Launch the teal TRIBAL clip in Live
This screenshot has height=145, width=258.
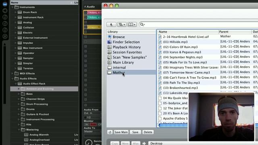click(85, 17)
